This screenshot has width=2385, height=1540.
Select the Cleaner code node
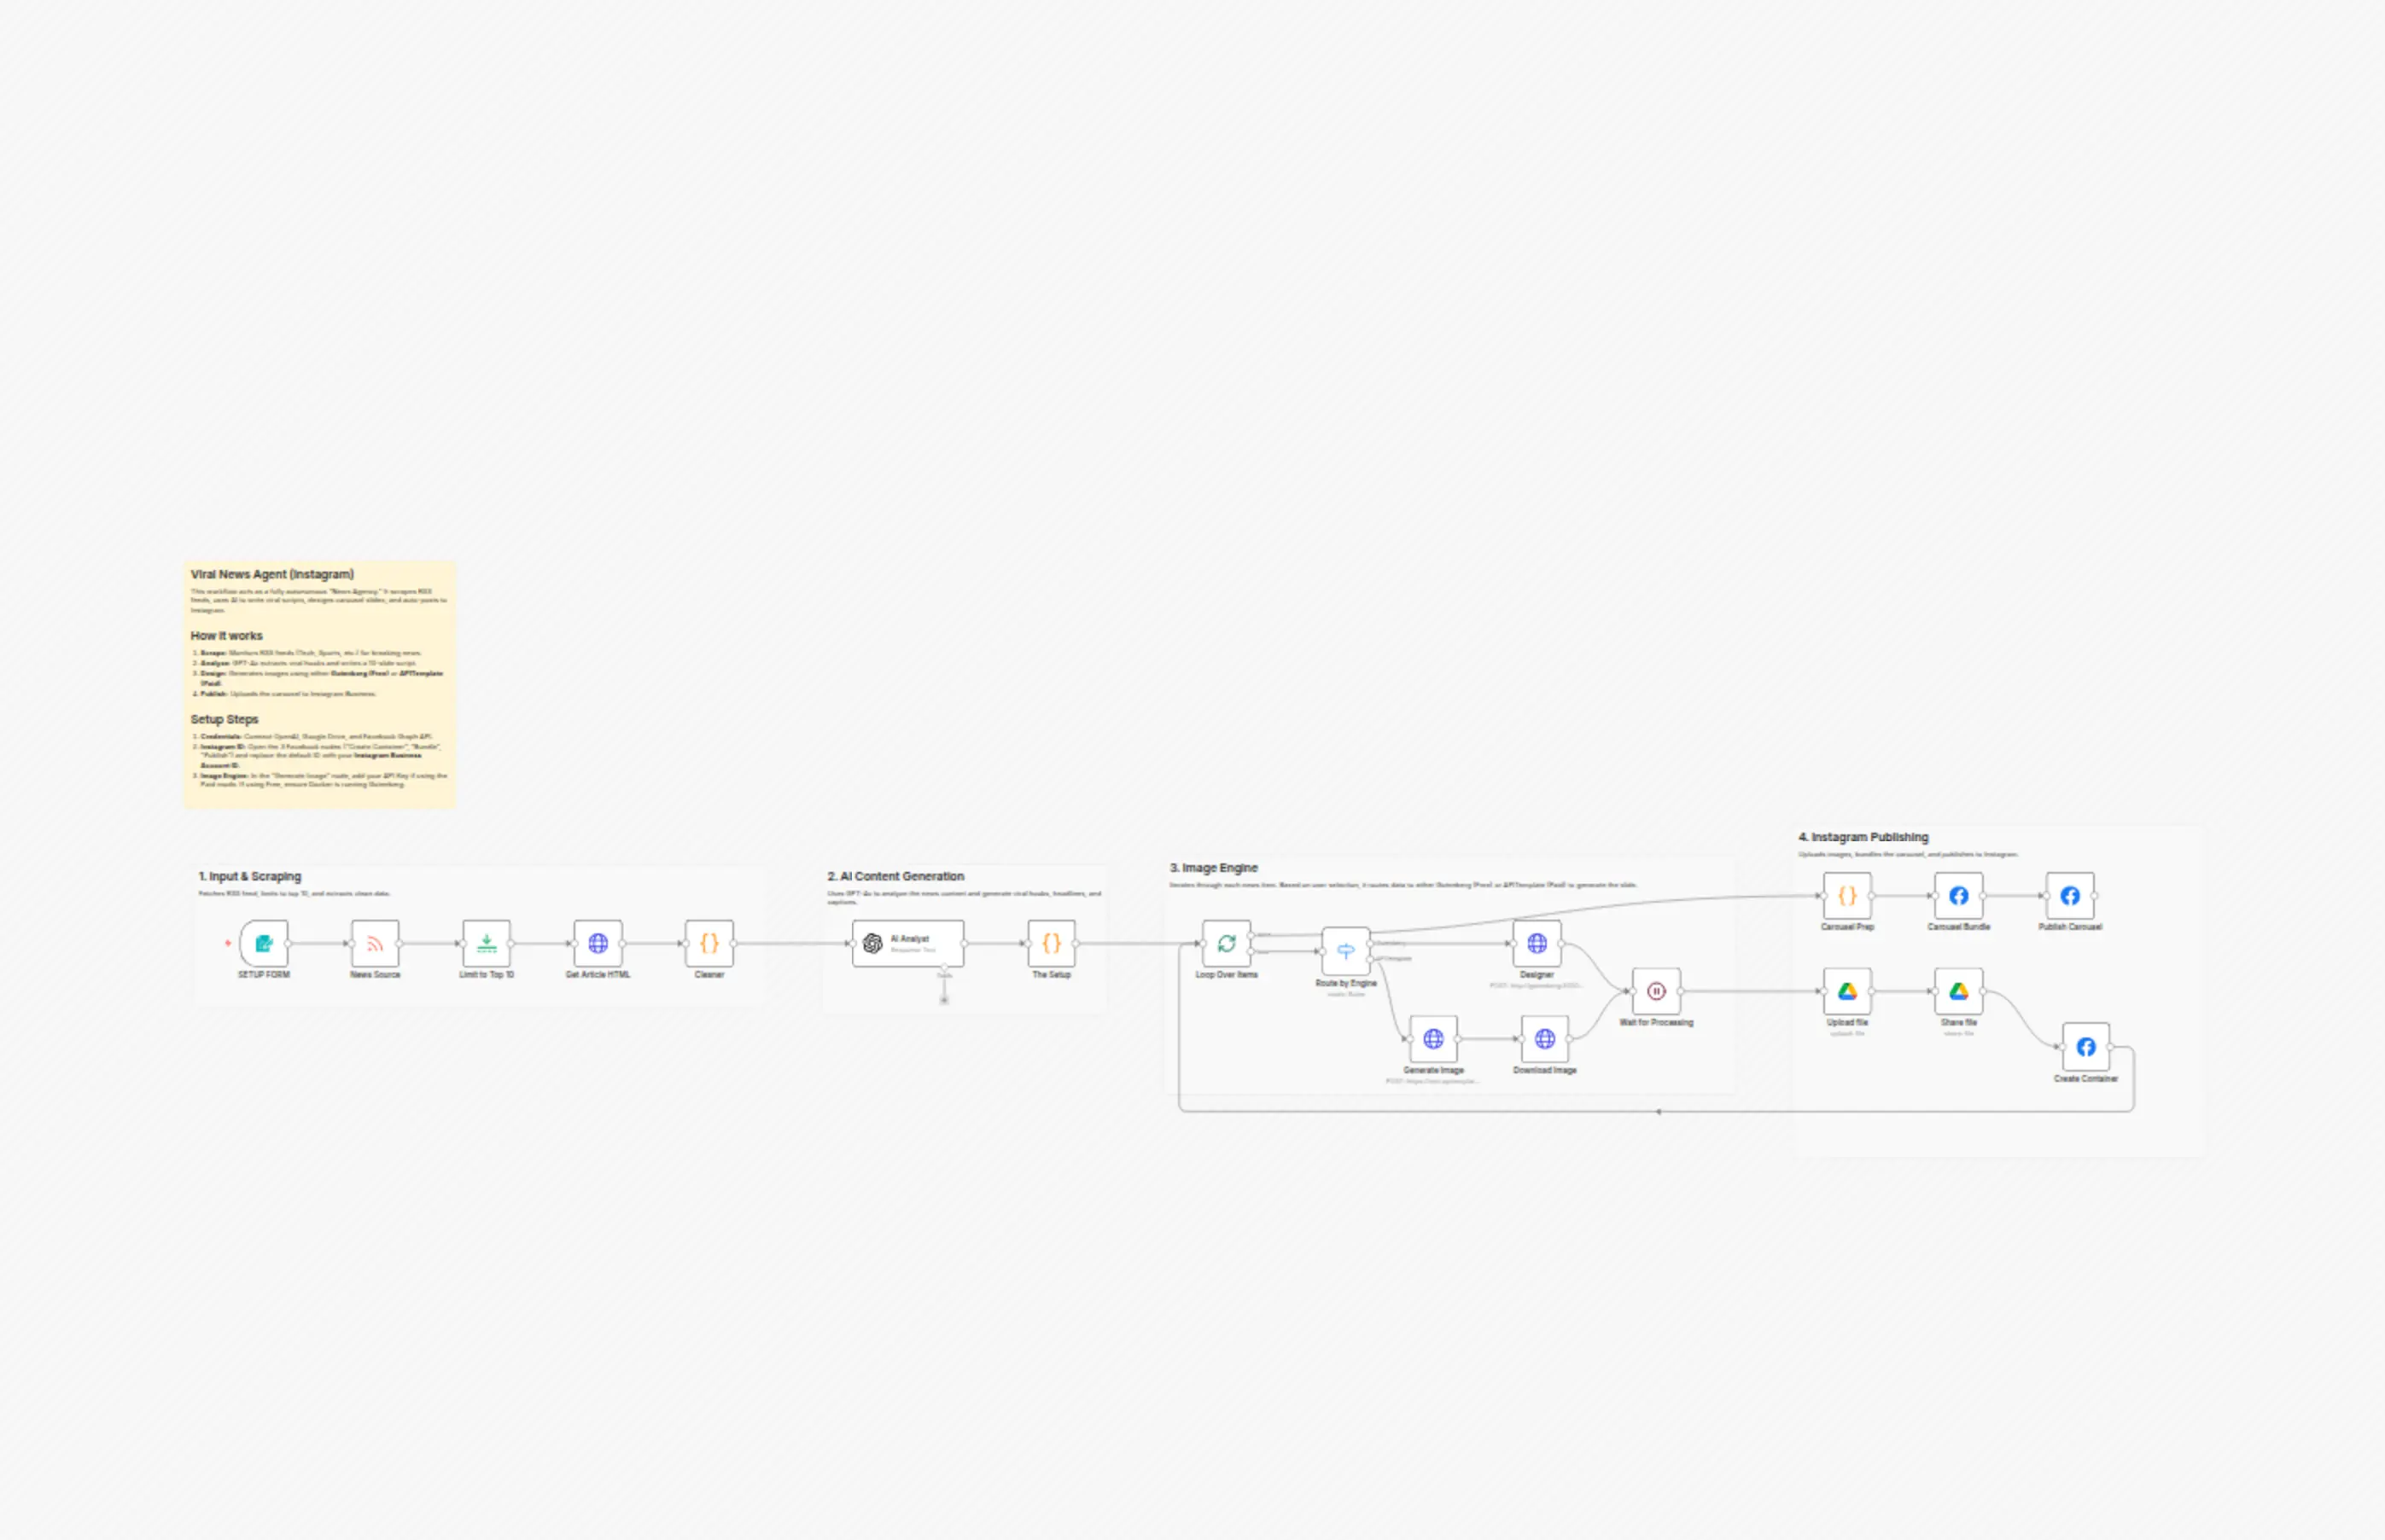point(709,943)
